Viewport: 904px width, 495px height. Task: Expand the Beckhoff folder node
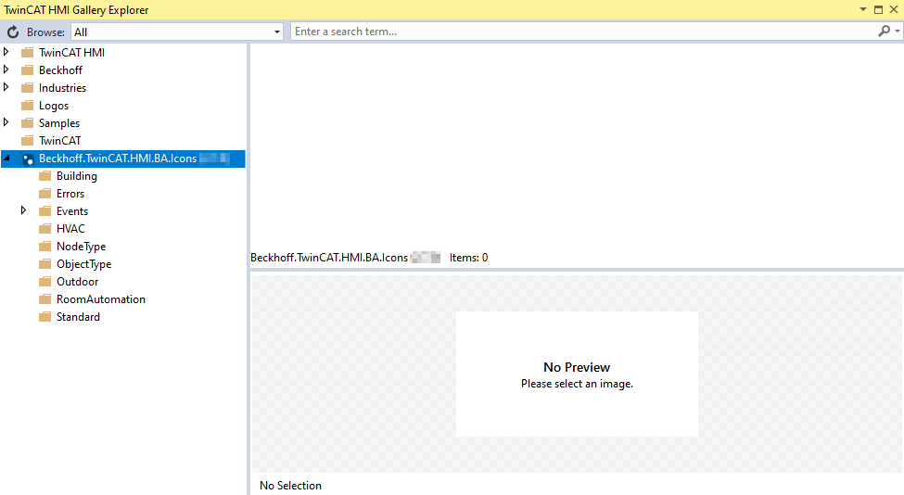point(6,70)
